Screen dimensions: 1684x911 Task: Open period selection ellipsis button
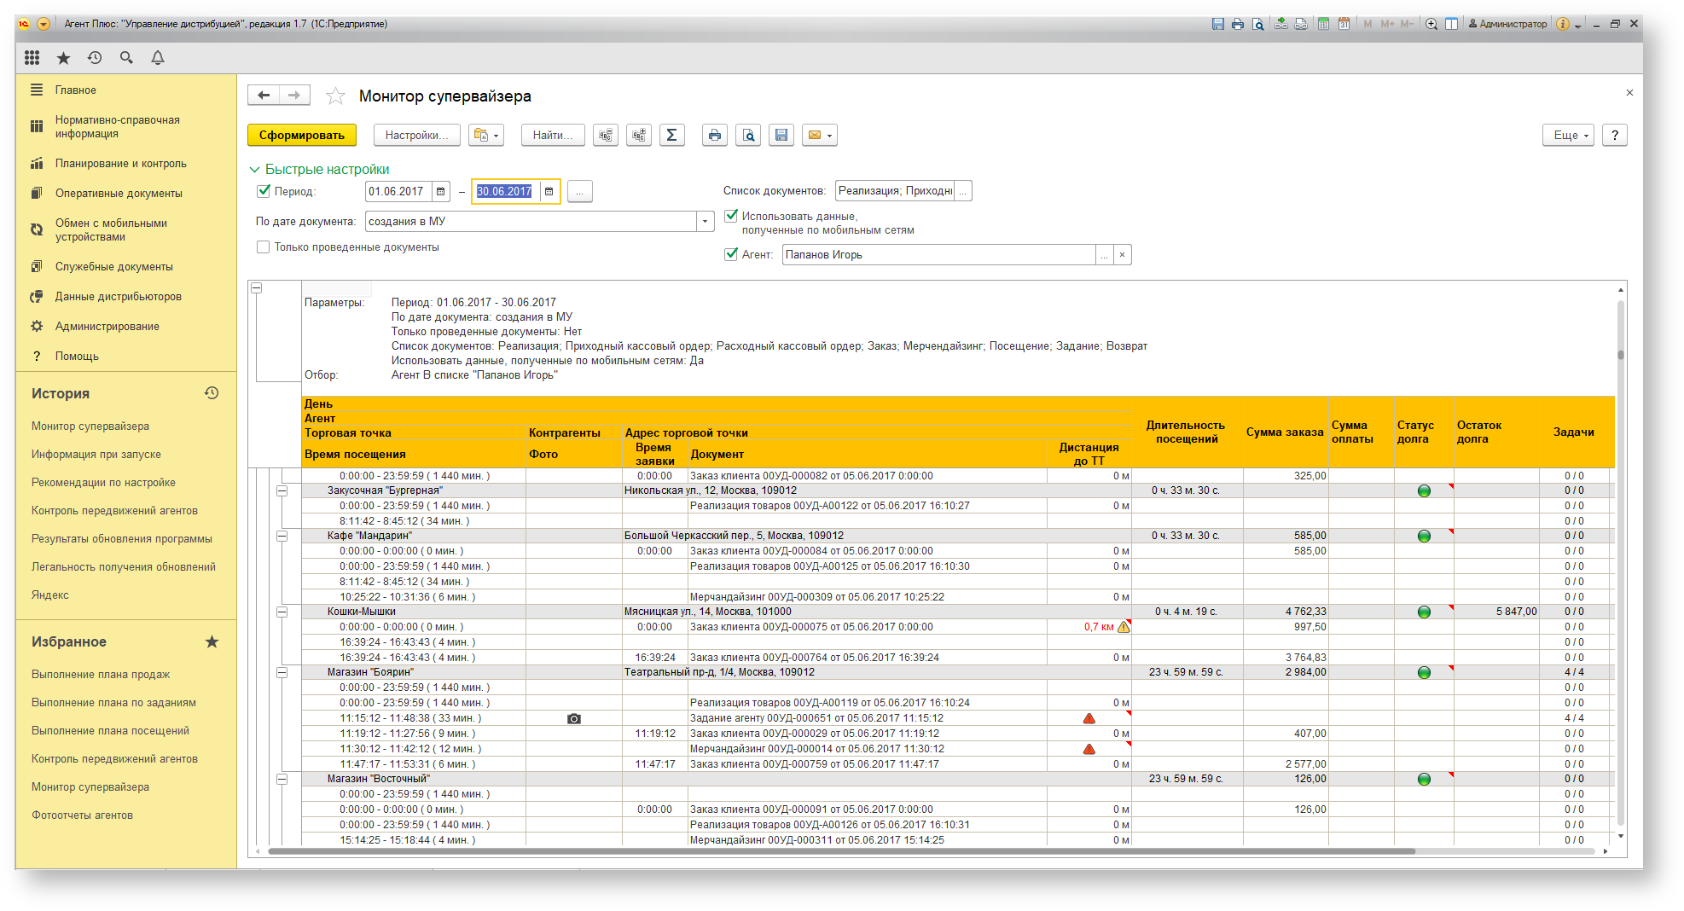(x=579, y=192)
